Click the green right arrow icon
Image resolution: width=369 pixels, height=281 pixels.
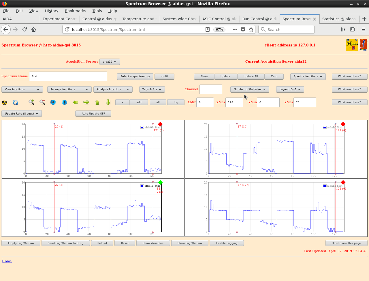pyautogui.click(x=86, y=102)
